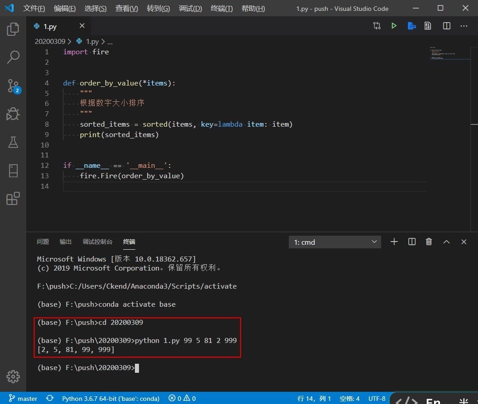
Task: Click the master branch in status bar
Action: 24,399
